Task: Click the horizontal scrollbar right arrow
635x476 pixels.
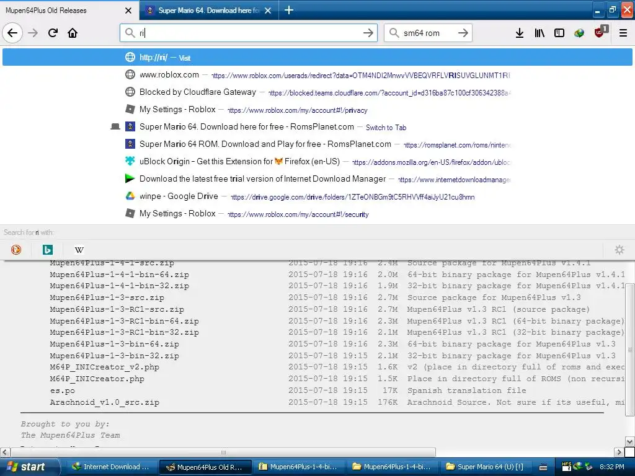Action: [619, 452]
